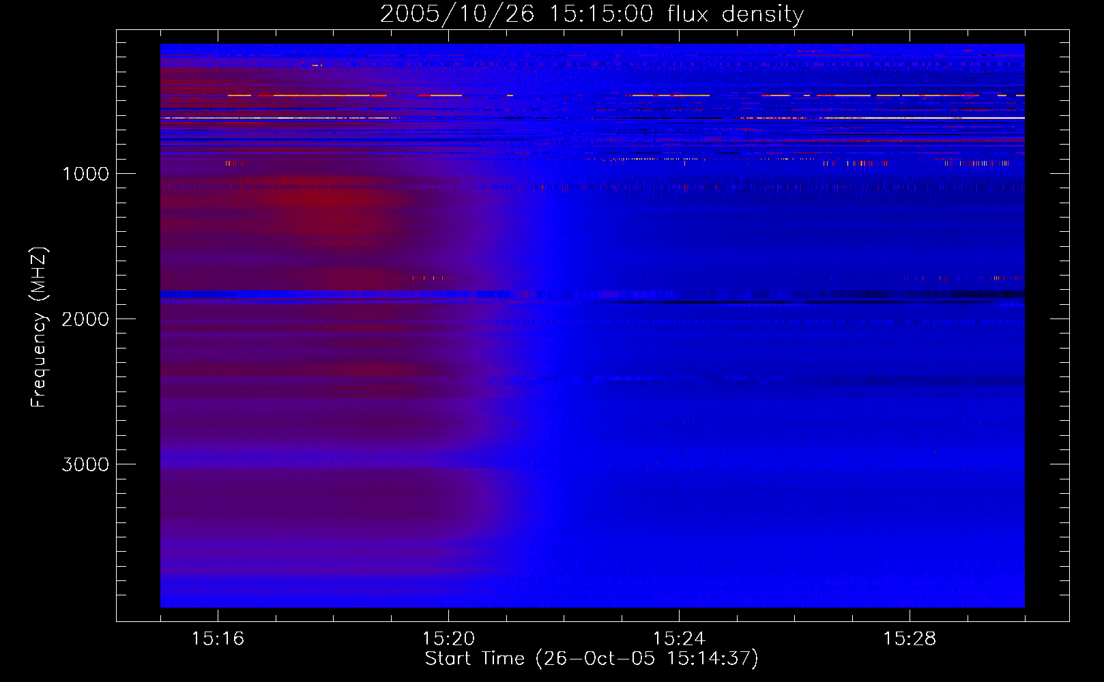
Task: Click the 1000 frequency tick label
Action: (85, 174)
